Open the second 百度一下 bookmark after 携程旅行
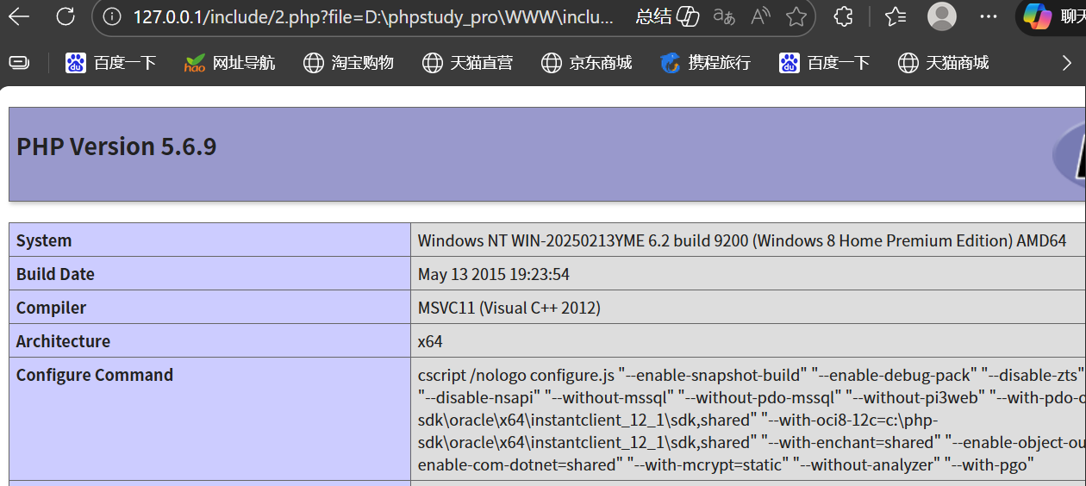The image size is (1086, 486). click(824, 62)
